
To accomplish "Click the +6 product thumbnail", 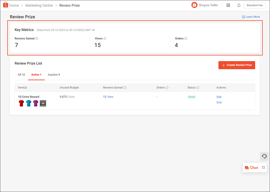I will pyautogui.click(x=43, y=103).
